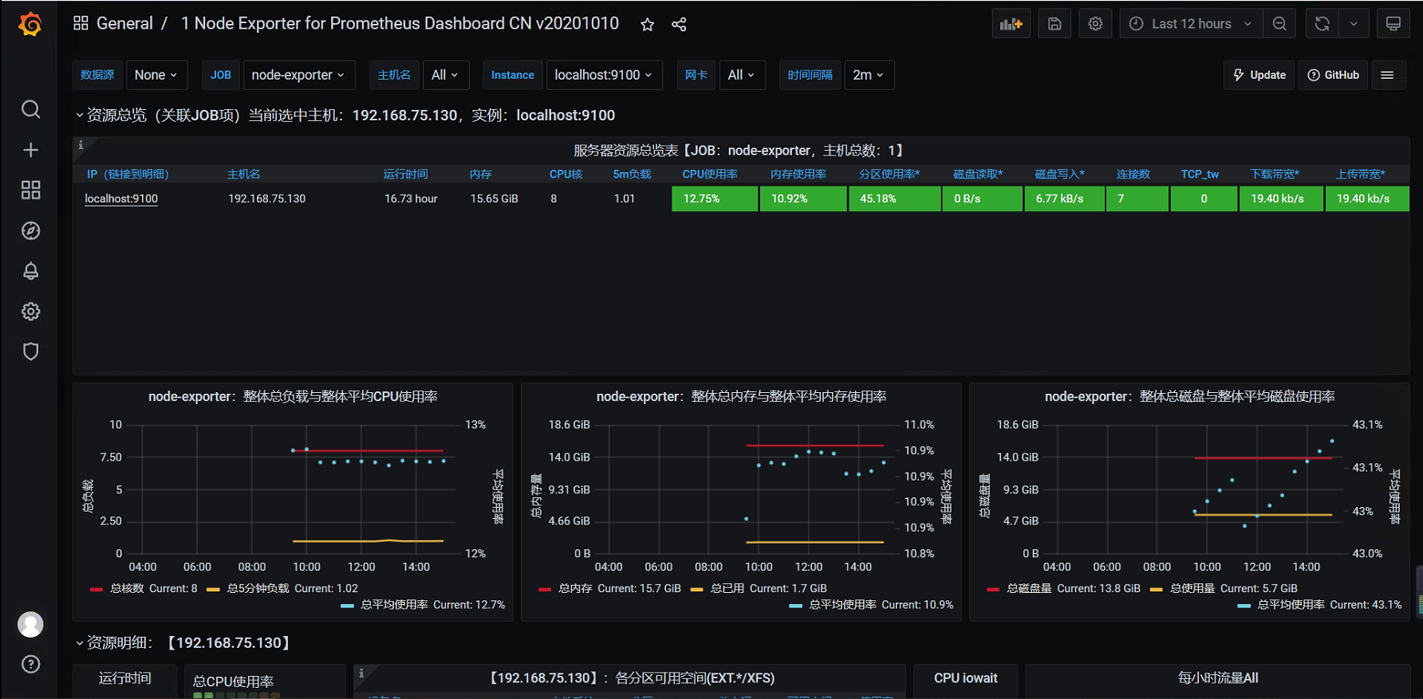The width and height of the screenshot is (1423, 699).
Task: Open Alerting bell icon in sidebar
Action: pyautogui.click(x=30, y=271)
